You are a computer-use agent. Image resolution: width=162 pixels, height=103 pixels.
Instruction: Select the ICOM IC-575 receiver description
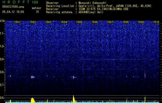pyautogui.click(x=103, y=9)
